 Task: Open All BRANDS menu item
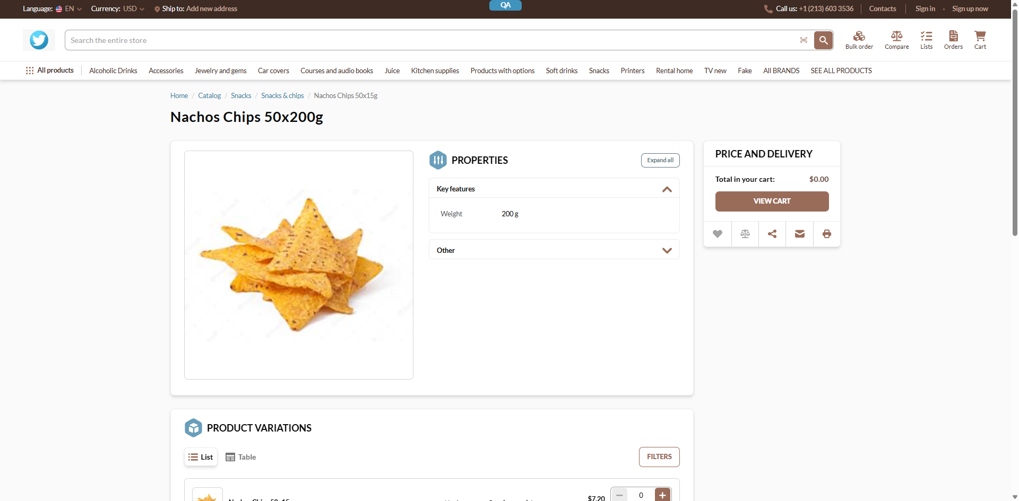click(x=781, y=71)
